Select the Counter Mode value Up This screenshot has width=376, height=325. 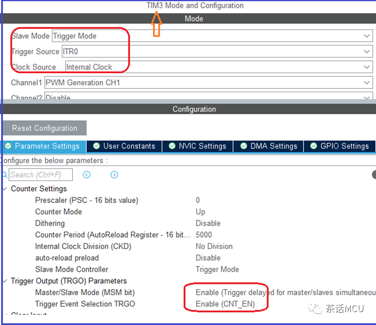coord(200,212)
